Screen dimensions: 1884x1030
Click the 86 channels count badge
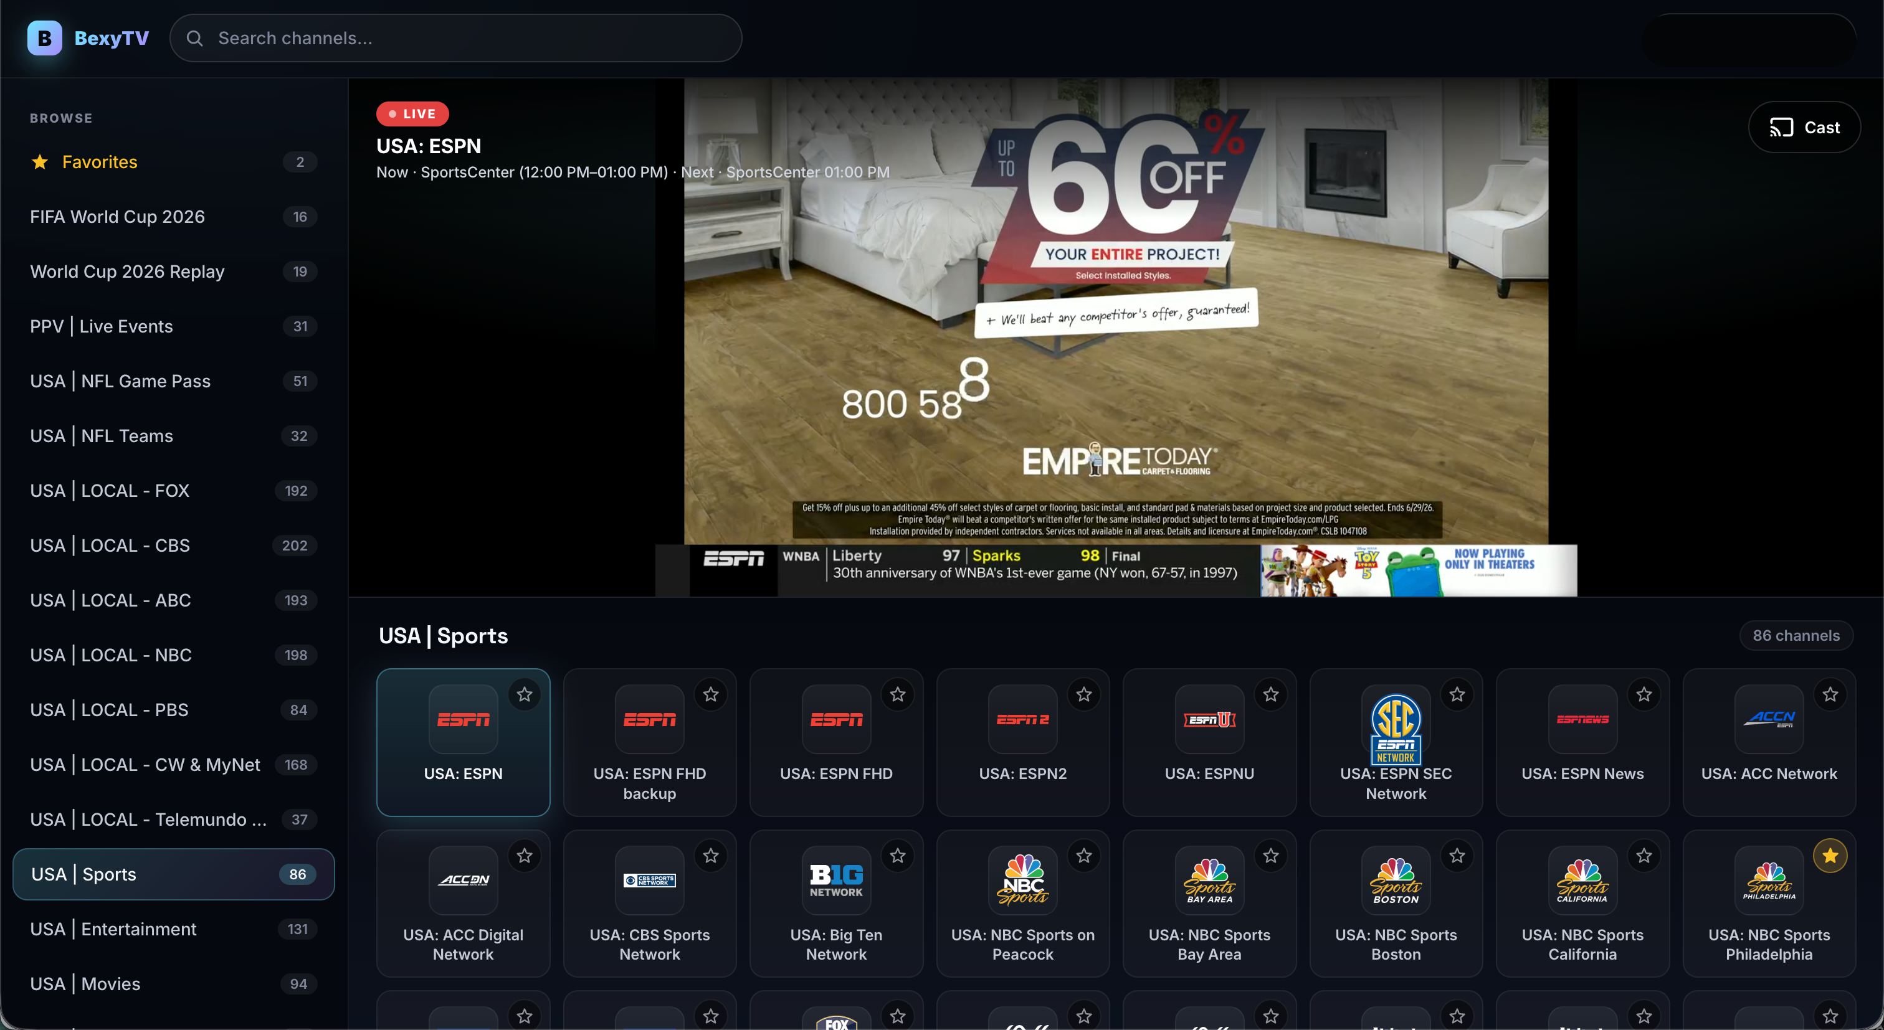pos(1796,635)
